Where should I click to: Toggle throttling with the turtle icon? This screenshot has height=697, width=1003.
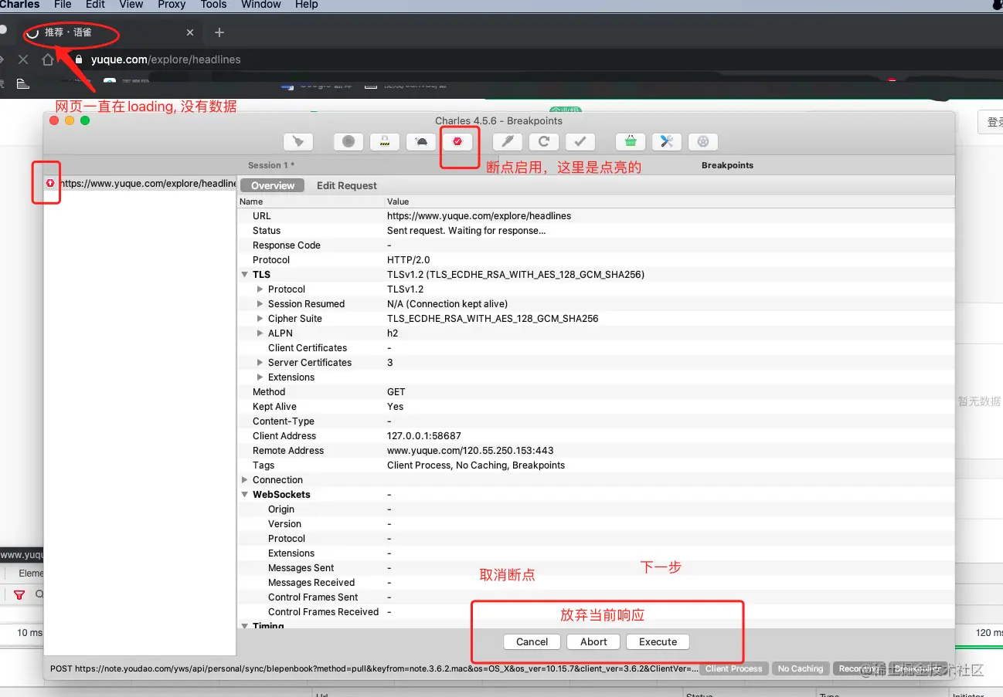tap(421, 141)
